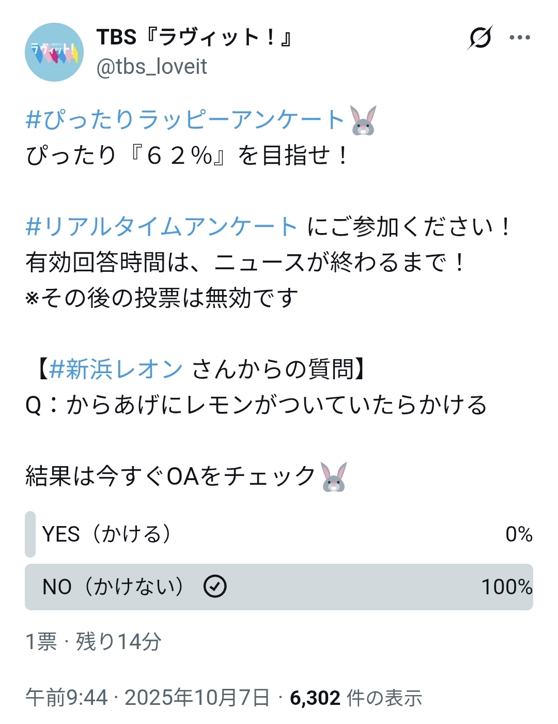Select the YES（かける）poll option
The image size is (558, 724).
click(x=106, y=534)
